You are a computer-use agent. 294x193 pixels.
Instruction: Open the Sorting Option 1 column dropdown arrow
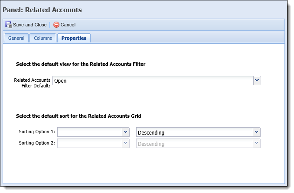click(x=126, y=132)
